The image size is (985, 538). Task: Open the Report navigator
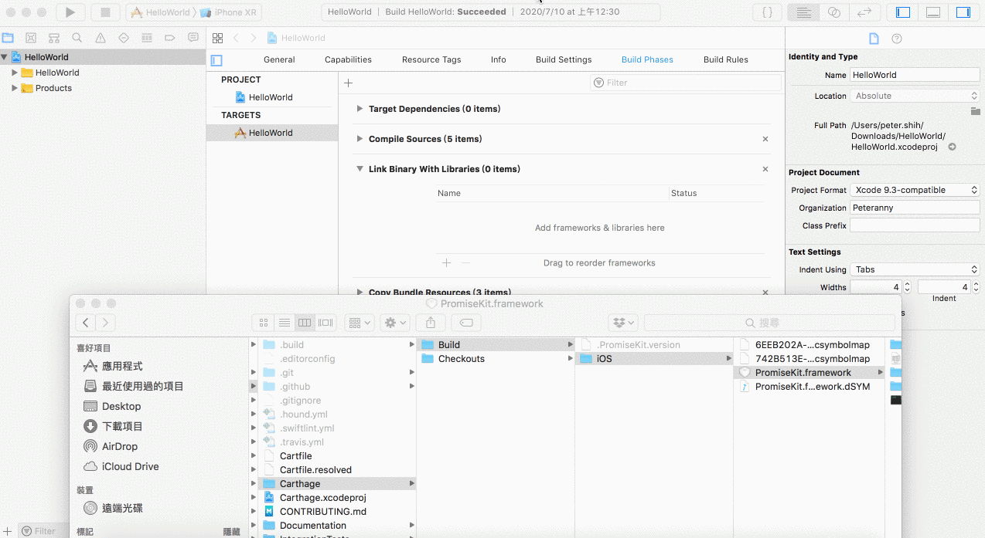193,38
